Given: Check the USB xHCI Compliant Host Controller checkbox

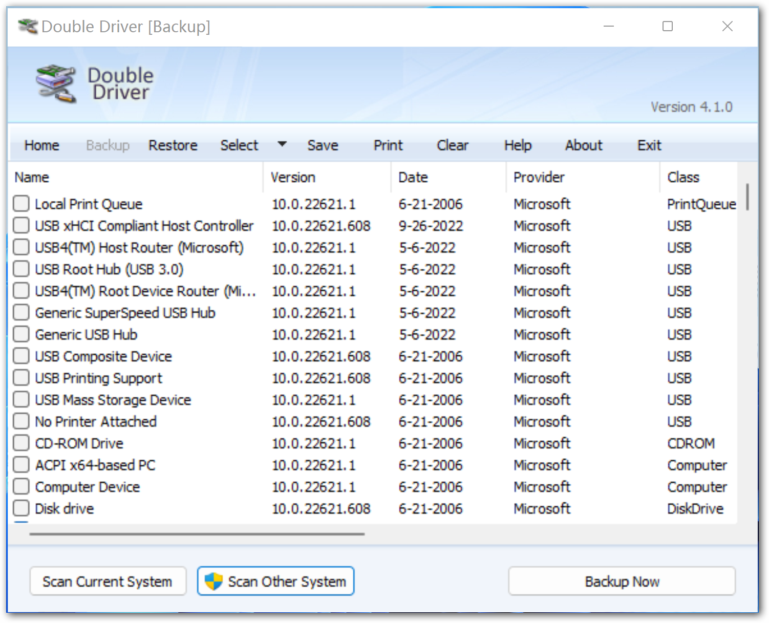Looking at the screenshot, I should [21, 225].
